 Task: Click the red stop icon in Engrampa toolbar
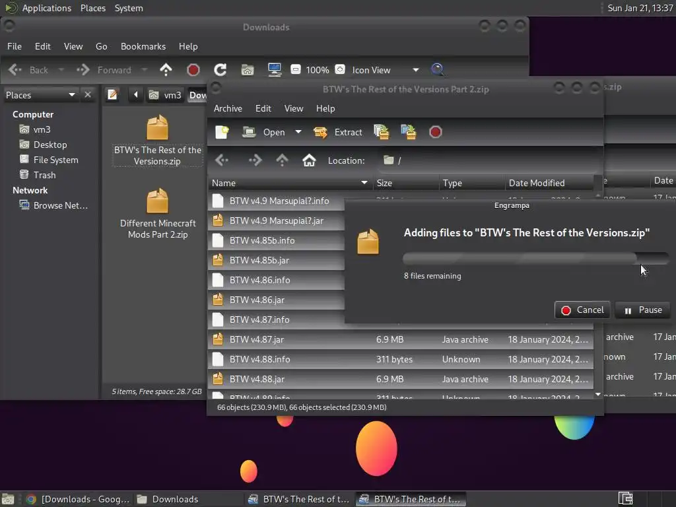coord(436,132)
